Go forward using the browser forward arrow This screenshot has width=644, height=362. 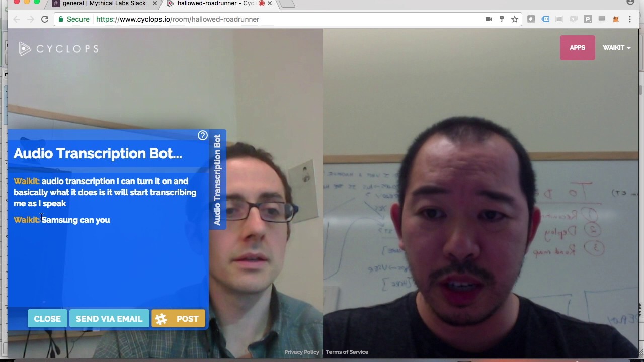coord(30,19)
